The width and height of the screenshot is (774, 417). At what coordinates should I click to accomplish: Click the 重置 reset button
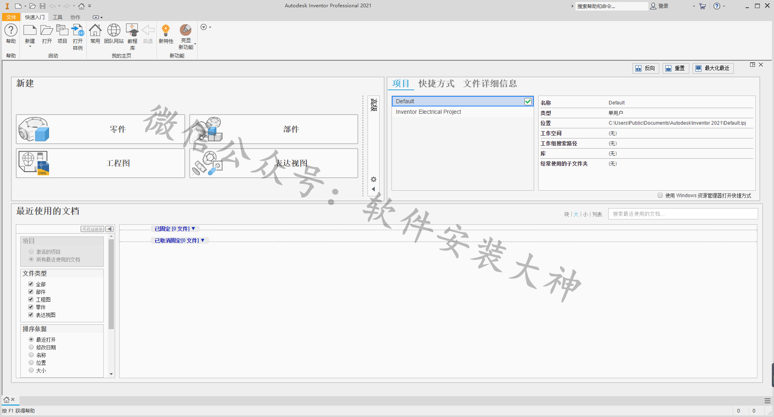coord(676,68)
